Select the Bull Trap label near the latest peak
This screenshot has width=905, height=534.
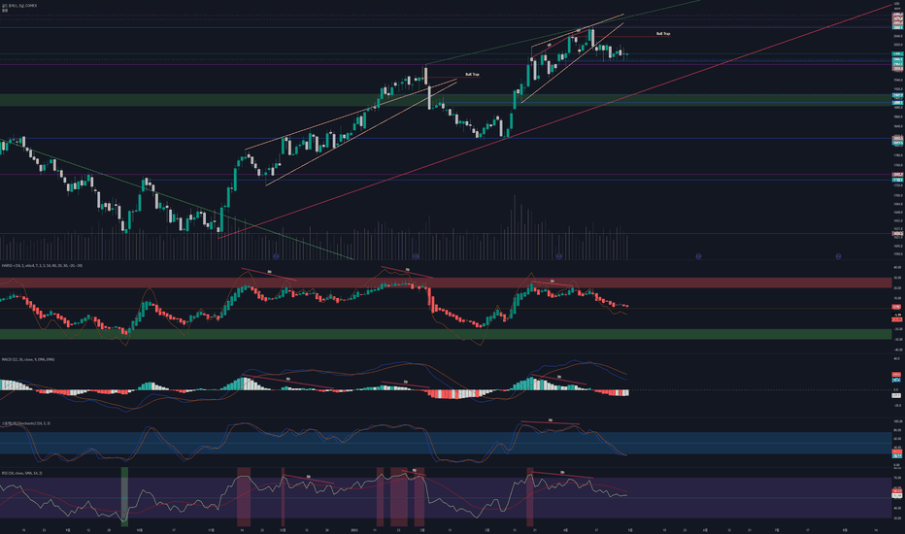(663, 34)
